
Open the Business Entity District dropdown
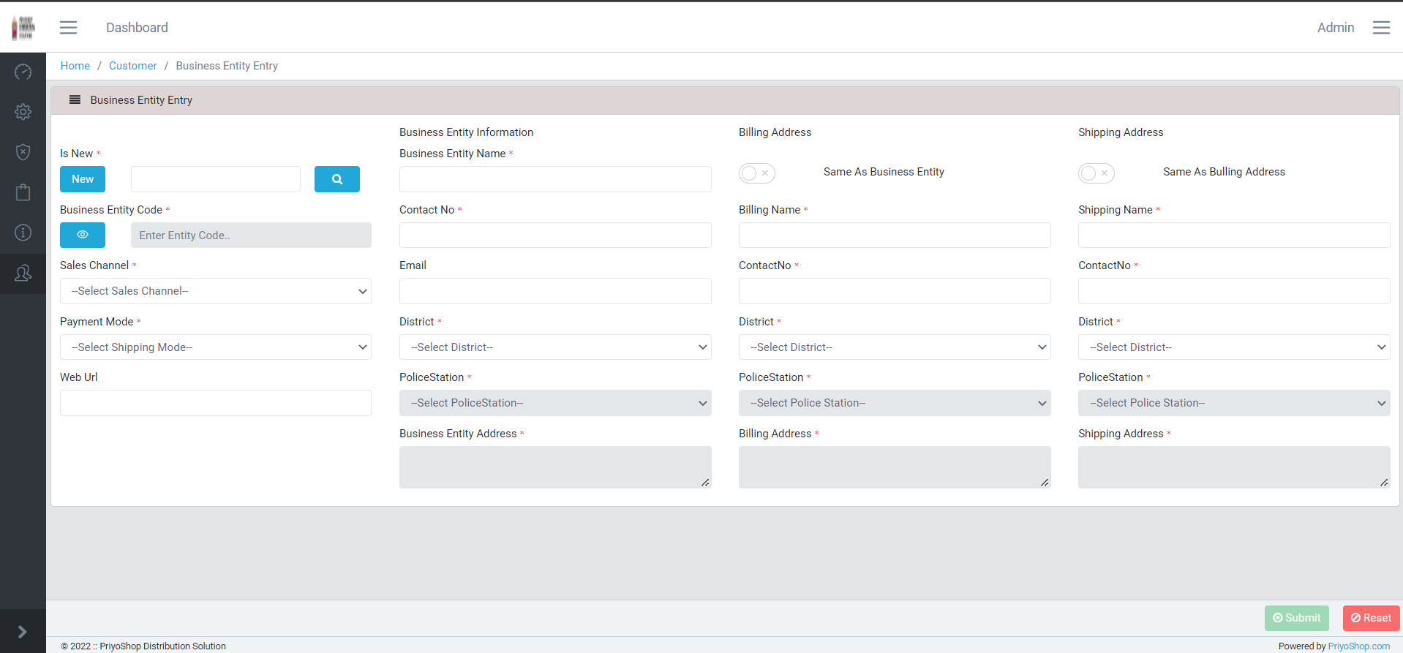pos(555,347)
